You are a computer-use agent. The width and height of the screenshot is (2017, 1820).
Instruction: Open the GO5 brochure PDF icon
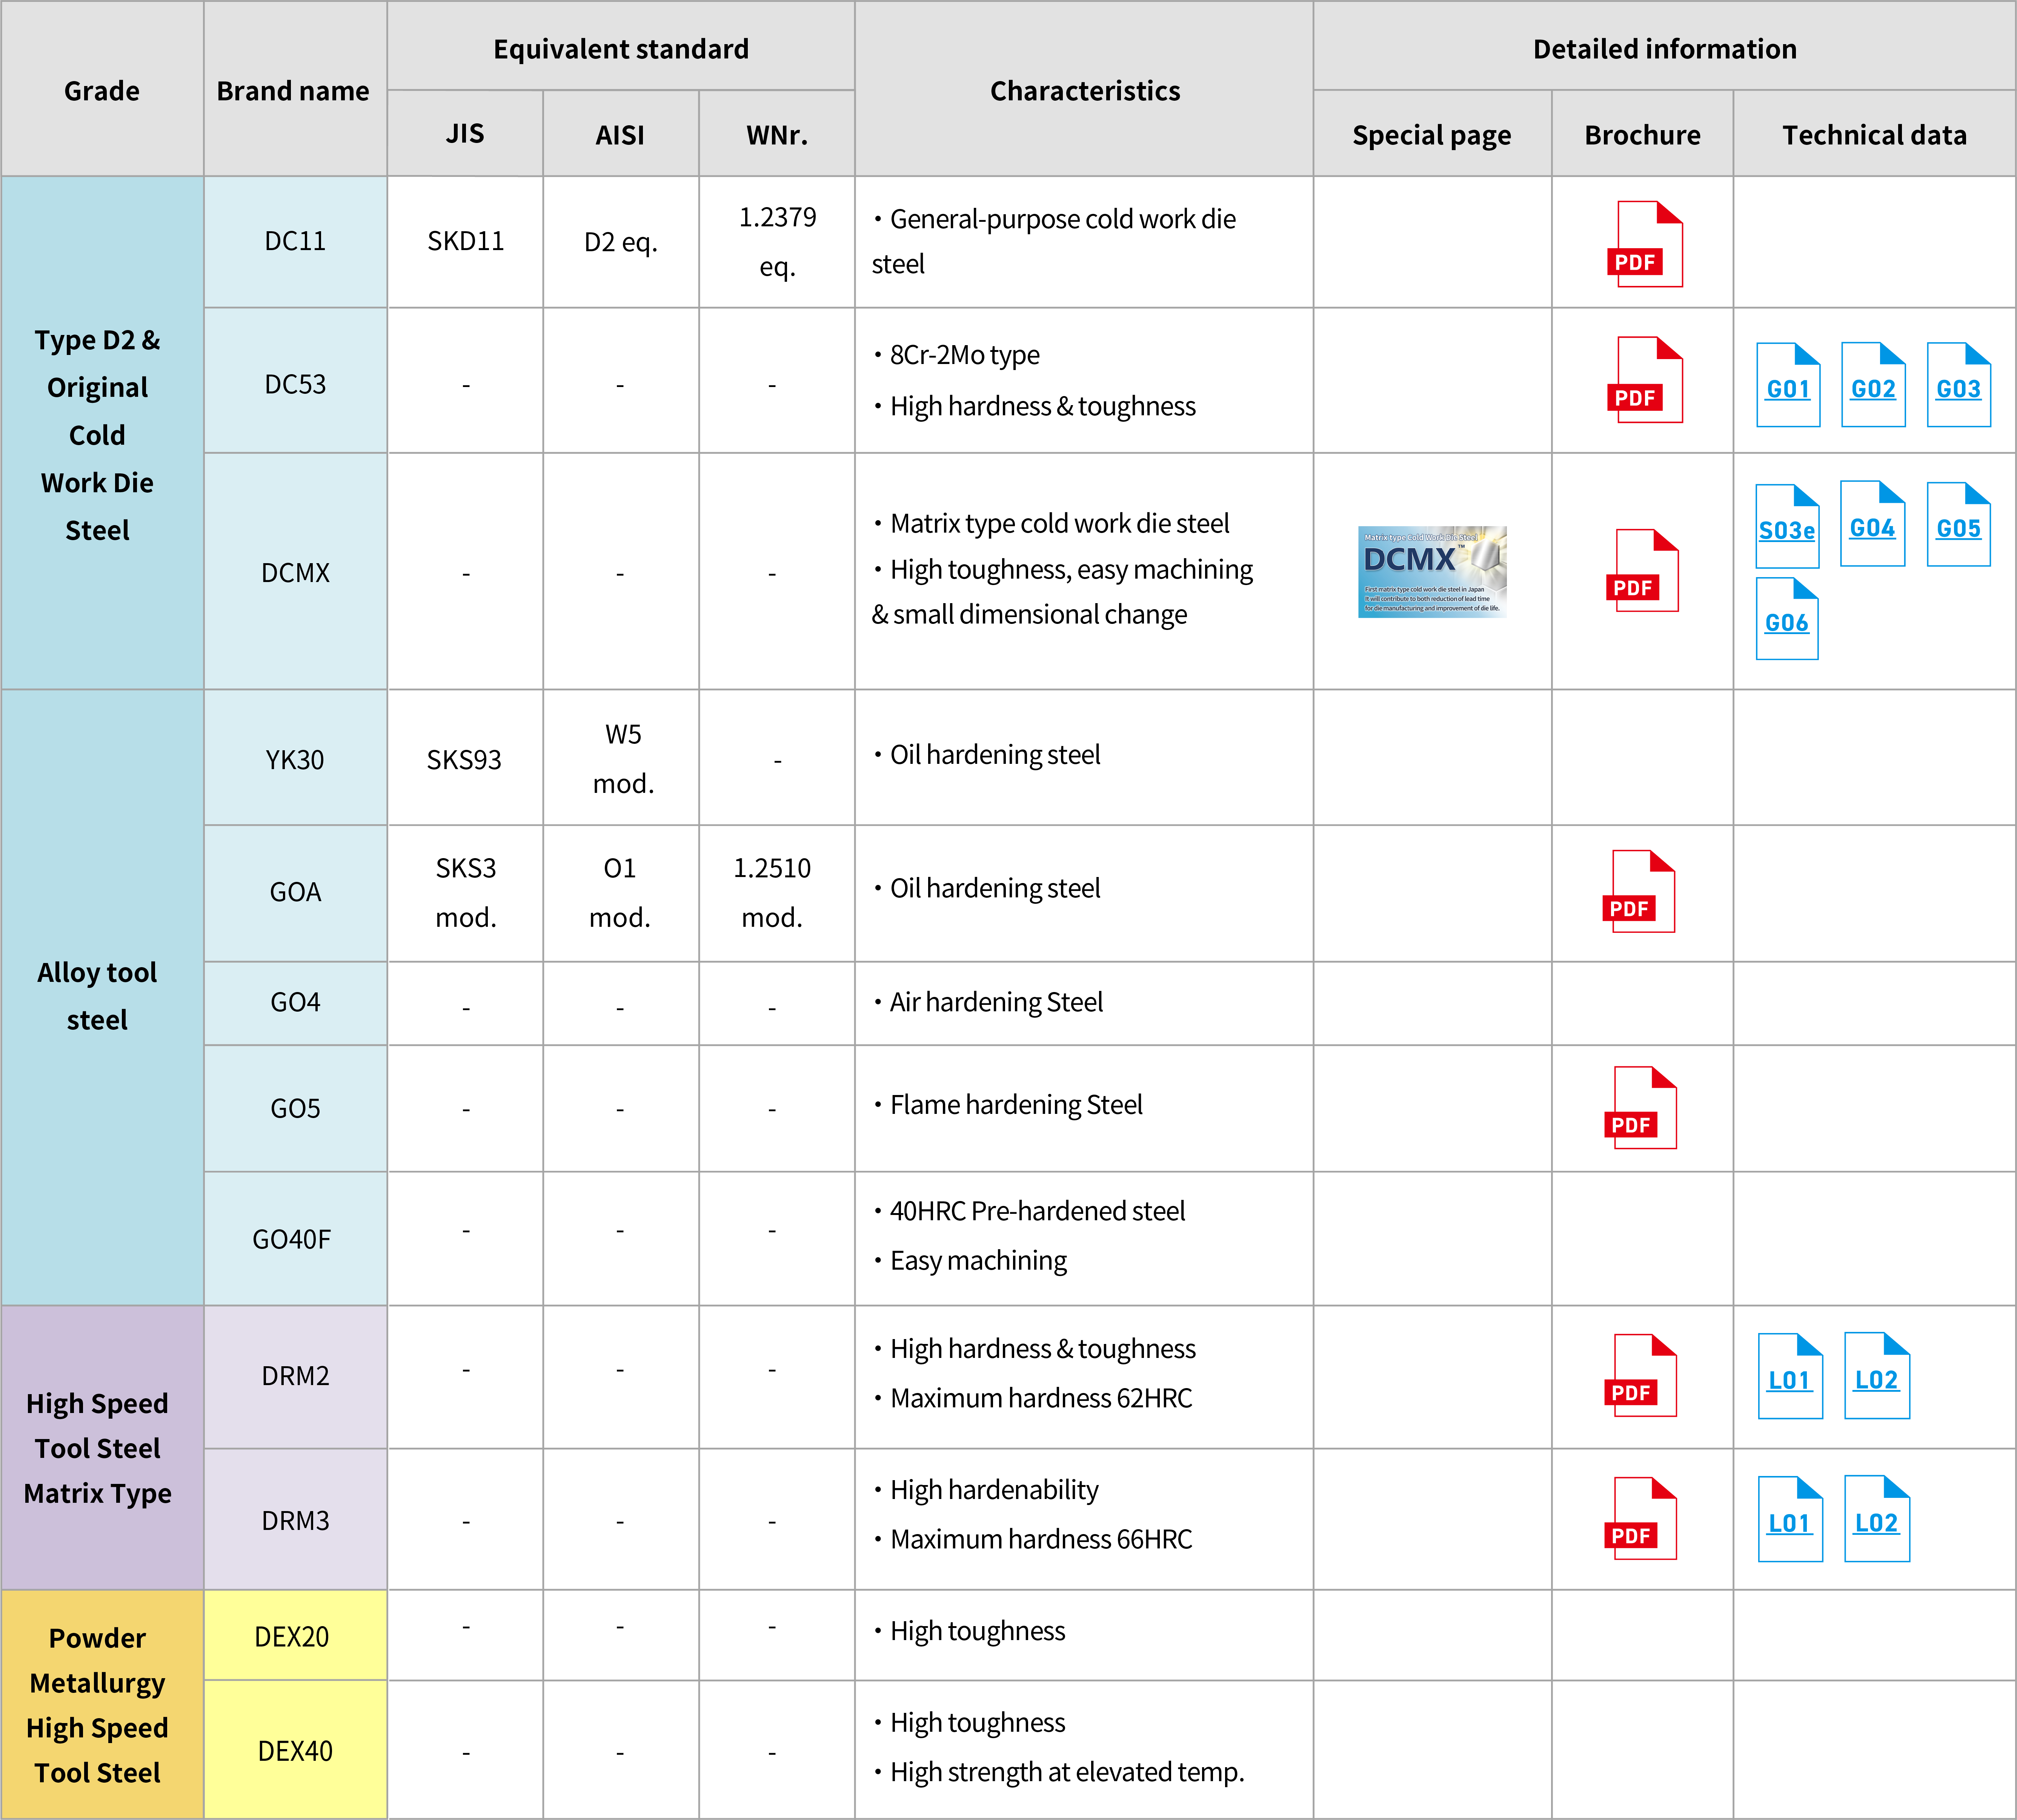tap(1640, 1107)
